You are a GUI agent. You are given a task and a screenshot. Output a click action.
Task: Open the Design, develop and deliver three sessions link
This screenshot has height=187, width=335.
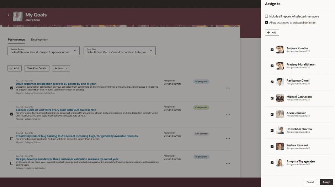pos(67,159)
